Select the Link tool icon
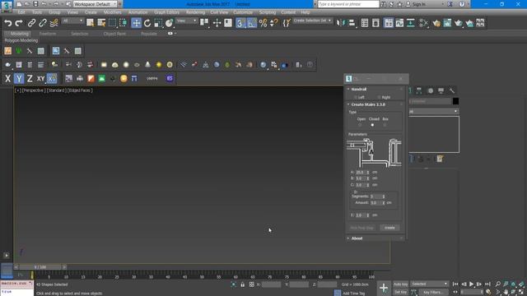The image size is (527, 296). coord(31,23)
